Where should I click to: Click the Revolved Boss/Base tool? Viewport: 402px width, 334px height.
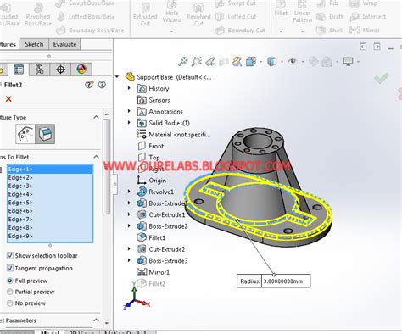pyautogui.click(x=38, y=15)
